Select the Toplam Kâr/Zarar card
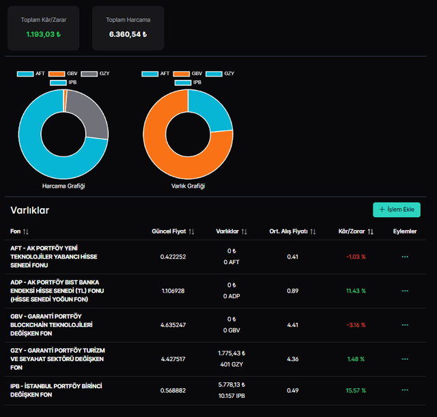This screenshot has width=437, height=417. point(43,28)
